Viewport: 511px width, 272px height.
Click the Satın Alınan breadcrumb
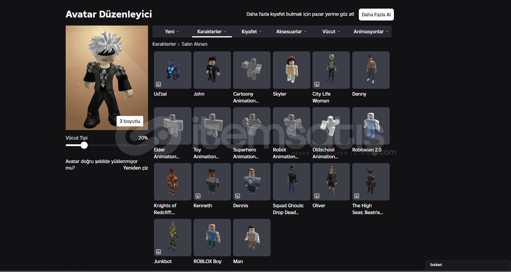pyautogui.click(x=194, y=44)
